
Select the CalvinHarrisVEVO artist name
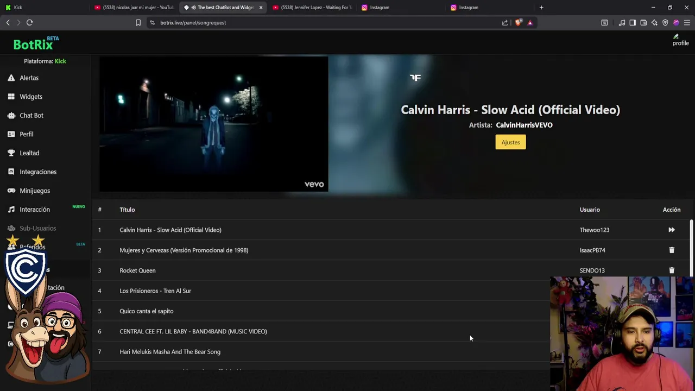(524, 125)
